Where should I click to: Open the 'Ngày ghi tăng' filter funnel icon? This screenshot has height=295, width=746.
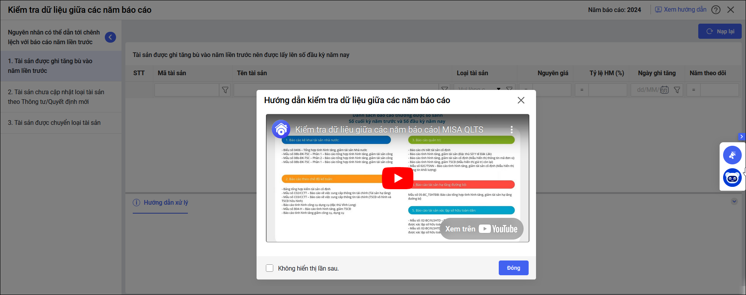[677, 90]
